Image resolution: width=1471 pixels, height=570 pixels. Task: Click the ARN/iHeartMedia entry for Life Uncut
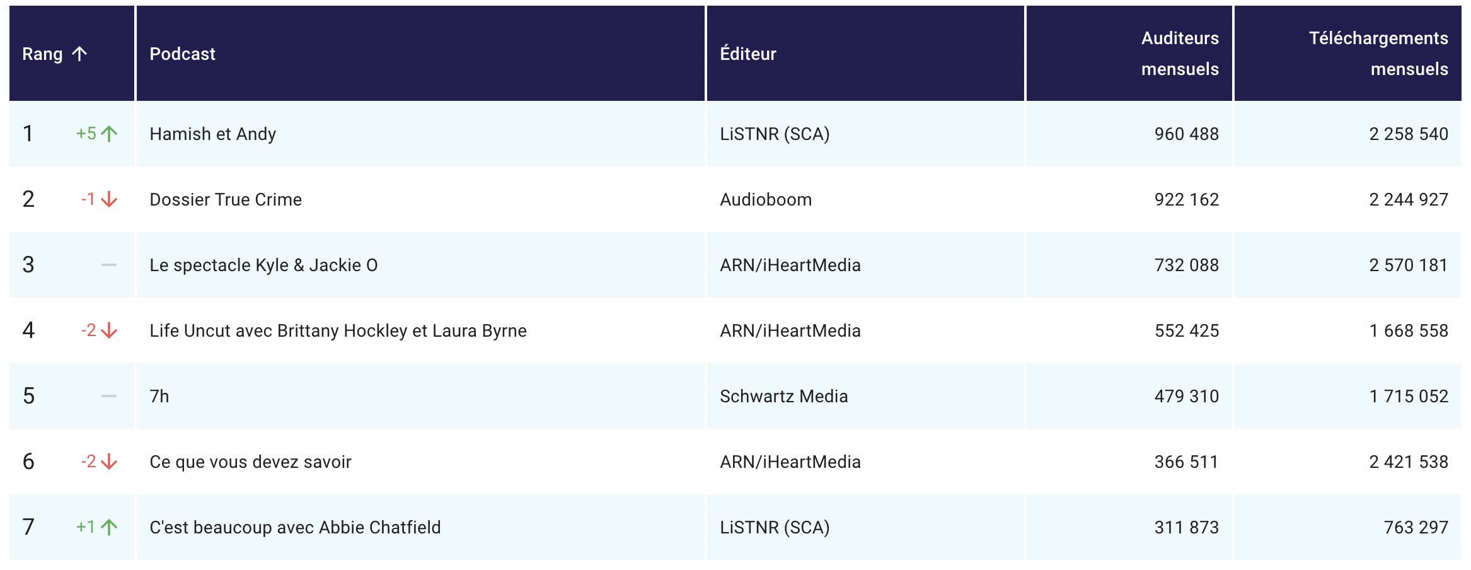[791, 330]
